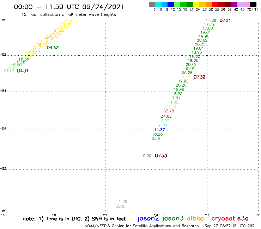Select the -58 latitude axis label
261x229 pixels.
(x=3, y=168)
